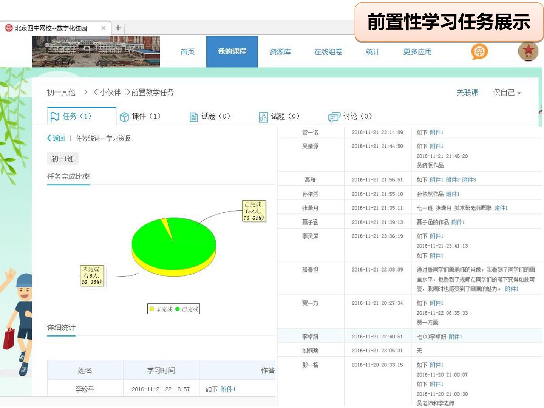Screen dimensions: 544x408
Task: Expand the 仅自己 visibility dropdown
Action: click(507, 93)
